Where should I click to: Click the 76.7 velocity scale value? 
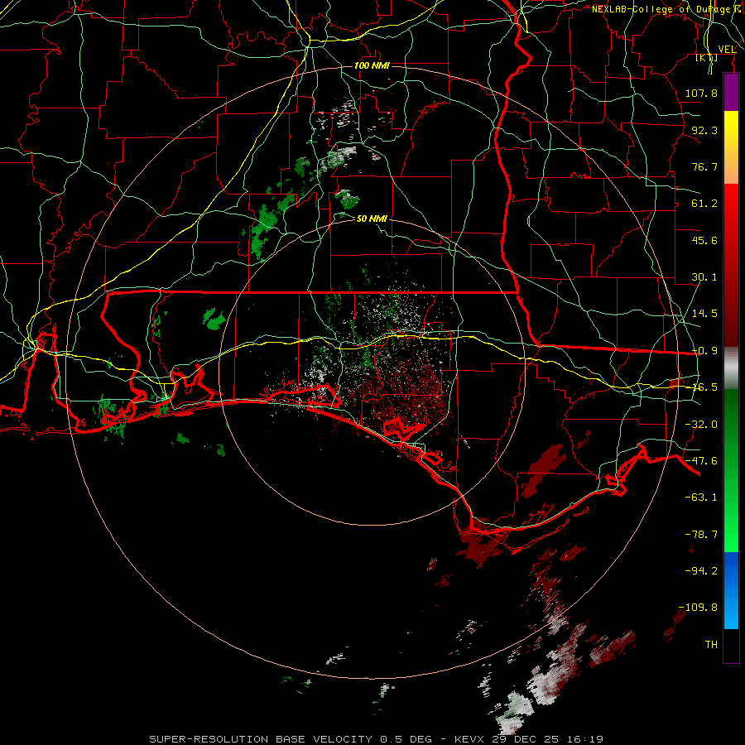[704, 166]
